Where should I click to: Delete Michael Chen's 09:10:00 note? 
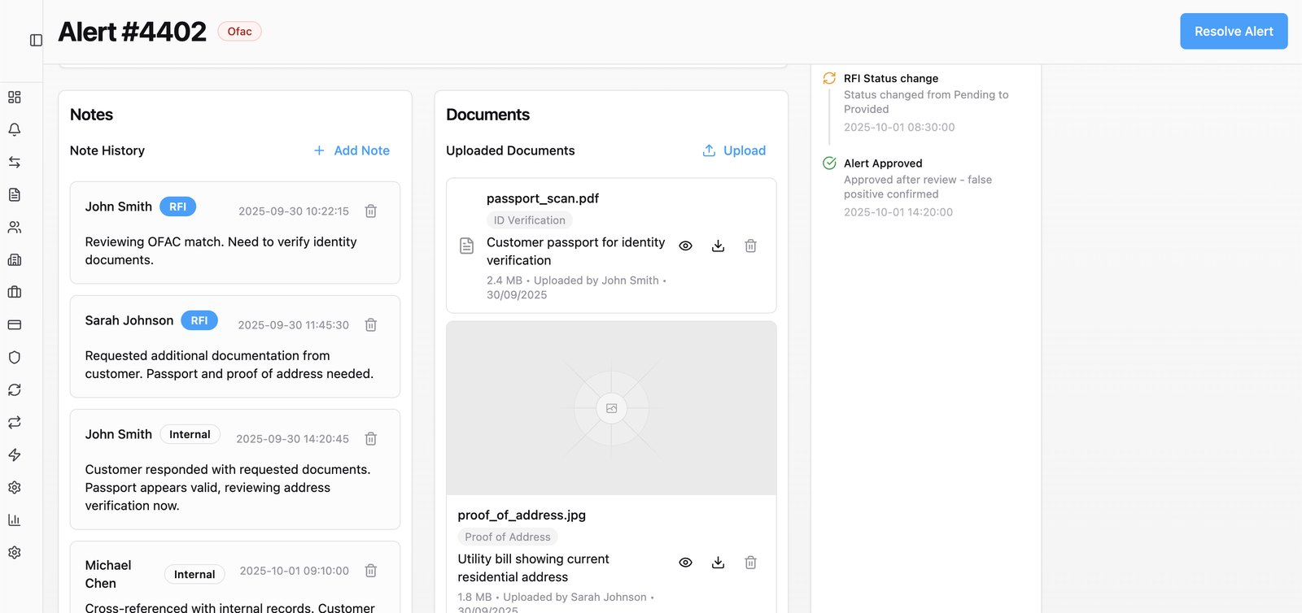[371, 571]
